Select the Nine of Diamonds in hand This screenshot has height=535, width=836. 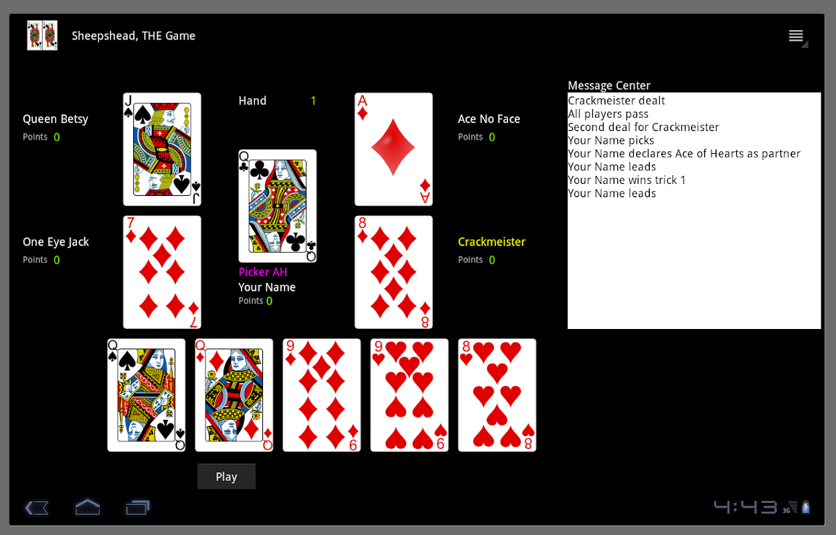322,395
